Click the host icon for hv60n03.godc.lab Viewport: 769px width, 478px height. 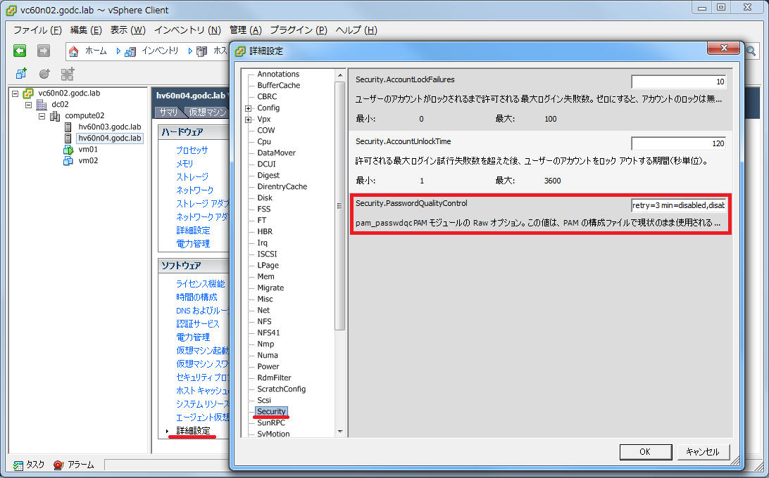click(x=68, y=127)
